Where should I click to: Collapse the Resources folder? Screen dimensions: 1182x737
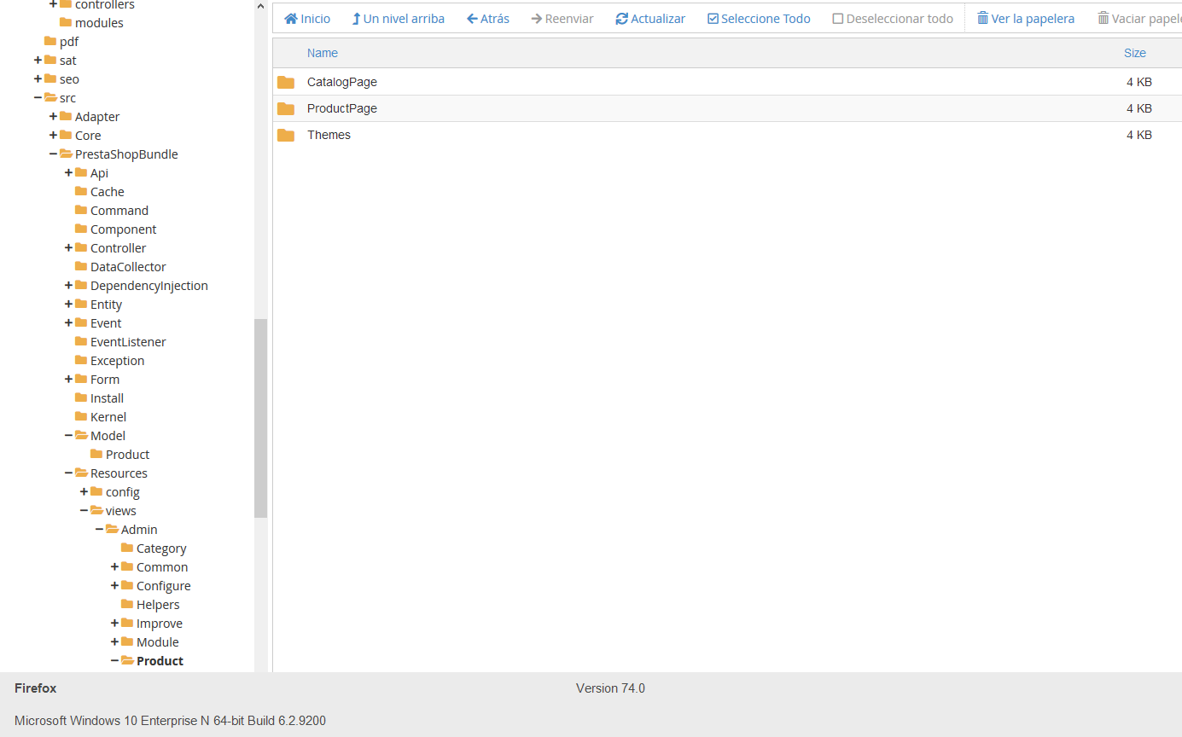point(68,473)
